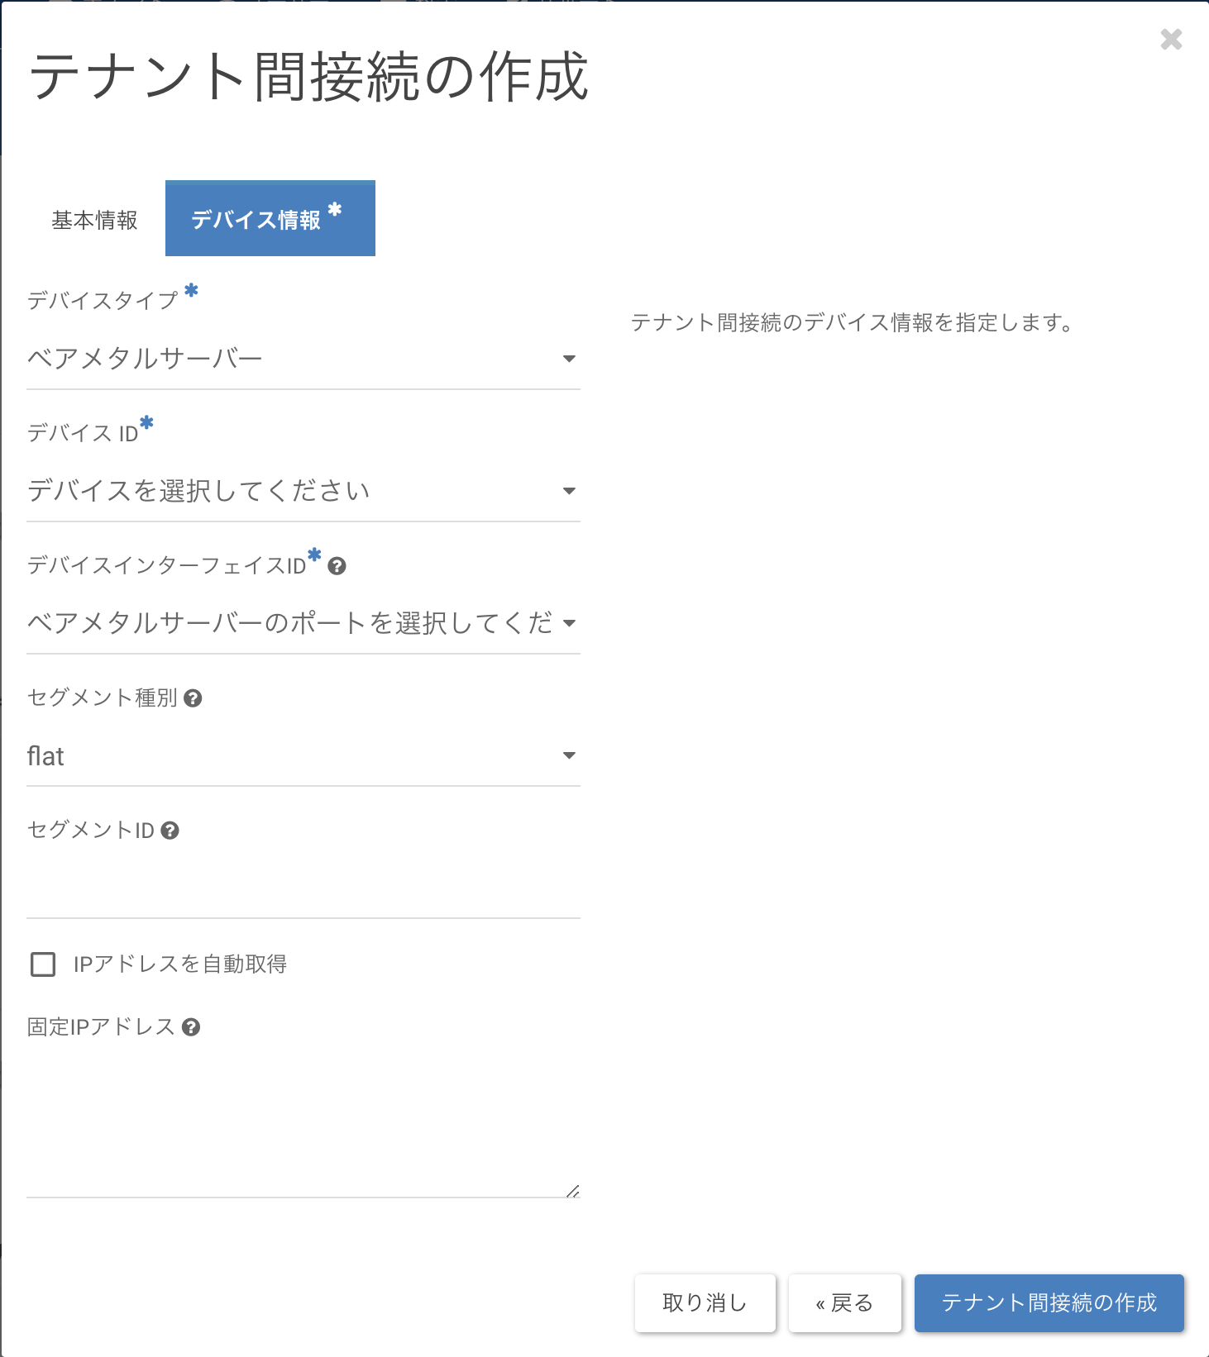Viewport: 1209px width, 1357px height.
Task: Click help icon next to セグメント種別
Action: click(193, 698)
